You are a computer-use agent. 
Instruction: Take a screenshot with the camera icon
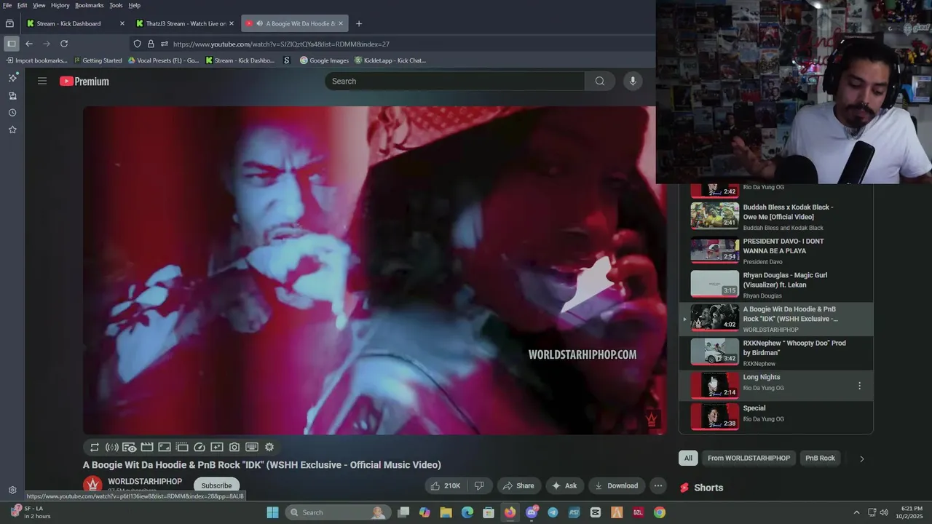(x=234, y=447)
